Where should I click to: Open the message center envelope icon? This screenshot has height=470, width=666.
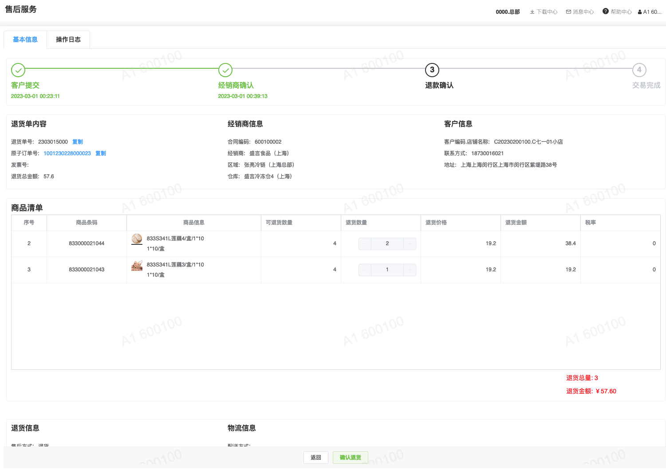point(568,12)
